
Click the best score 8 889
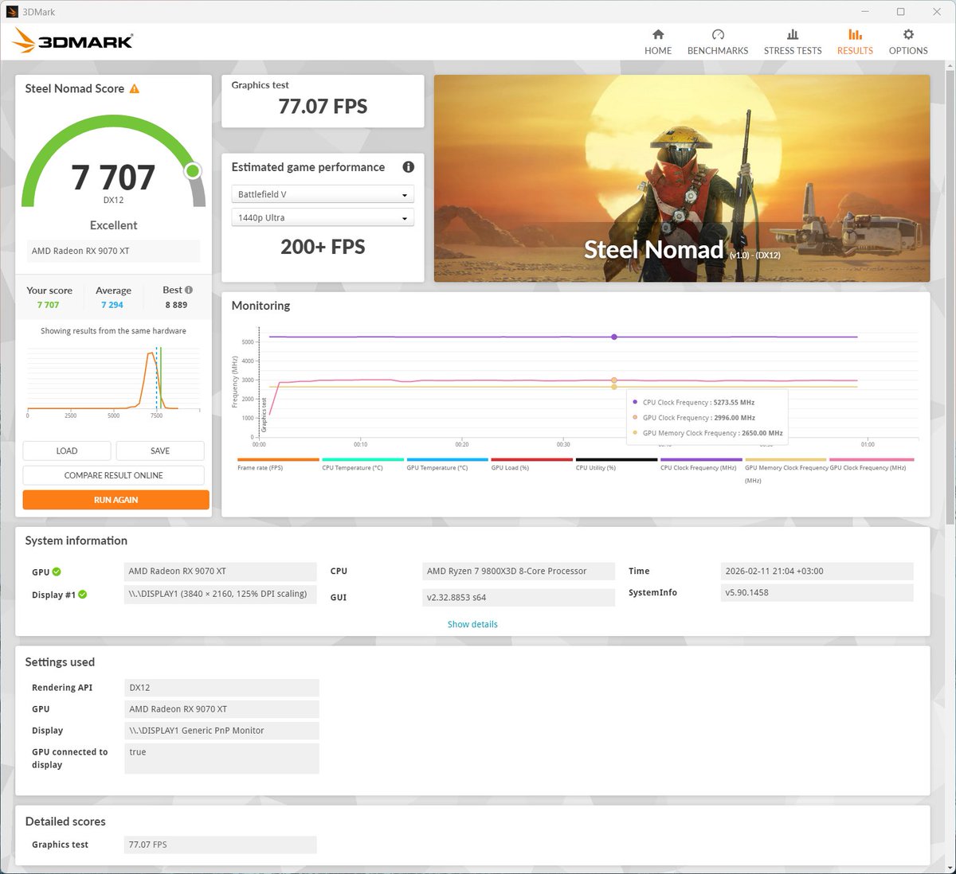pos(176,305)
